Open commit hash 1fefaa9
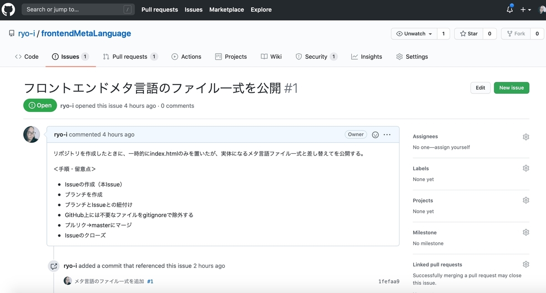The height and width of the screenshot is (293, 546). pos(389,282)
